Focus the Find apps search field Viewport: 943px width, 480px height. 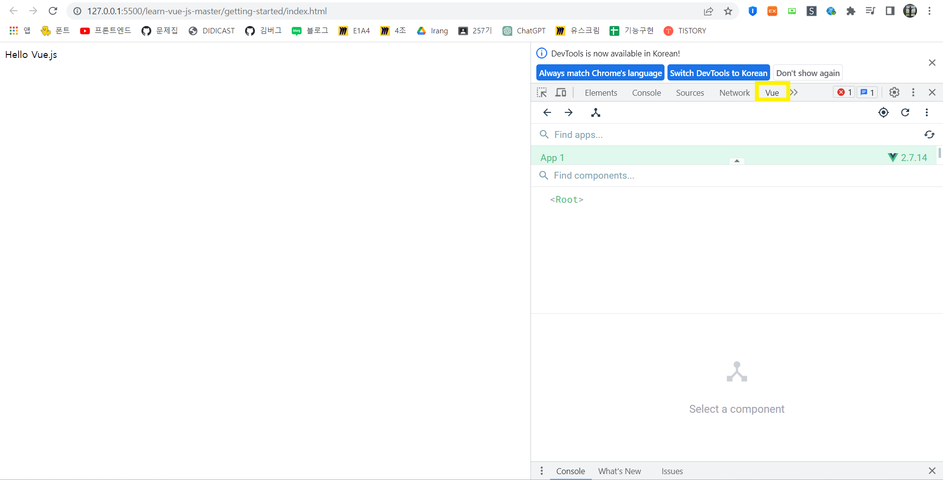click(x=727, y=134)
